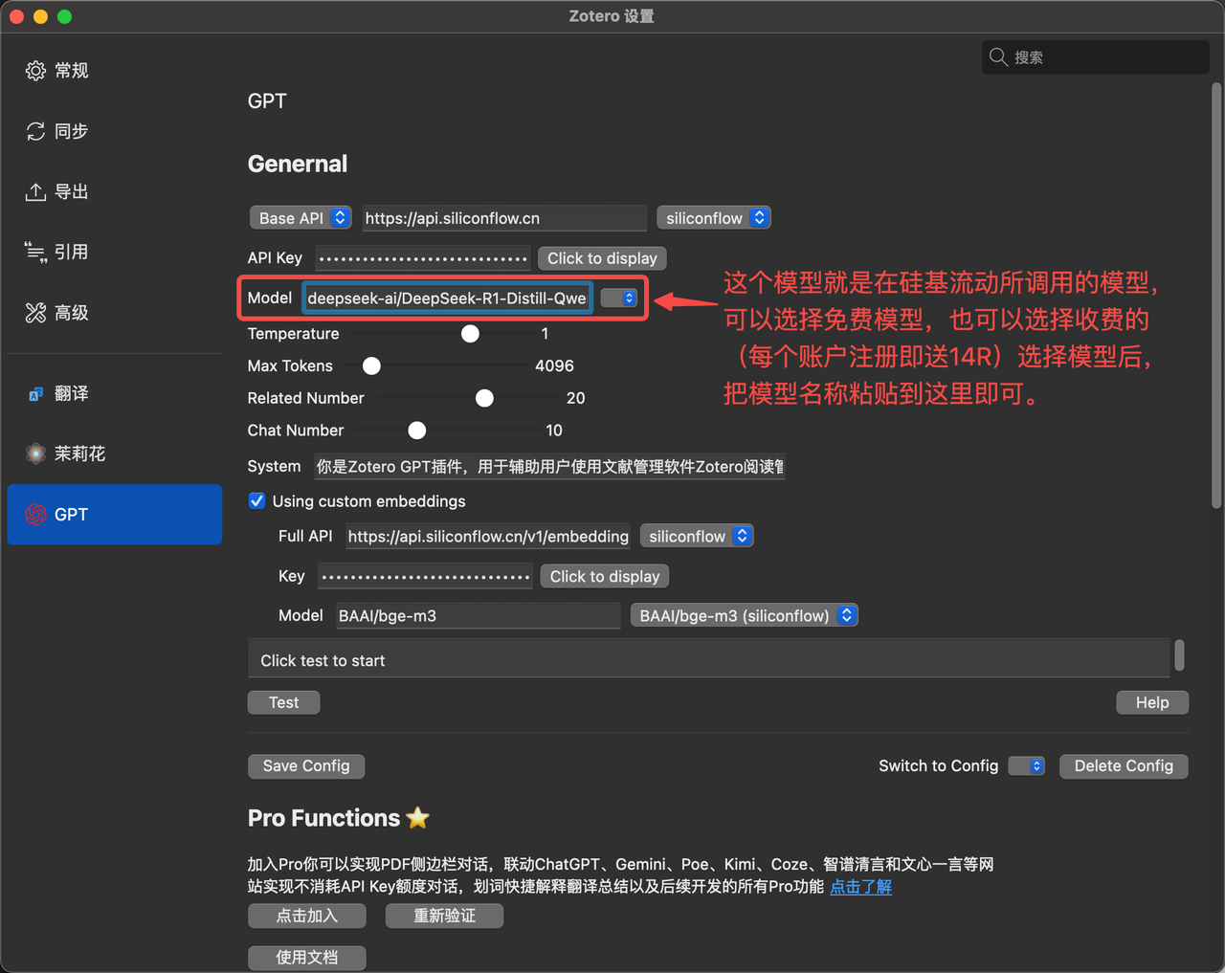Viewport: 1225px width, 973px height.
Task: Open the siliconflow dropdown beside Full API
Action: [697, 537]
